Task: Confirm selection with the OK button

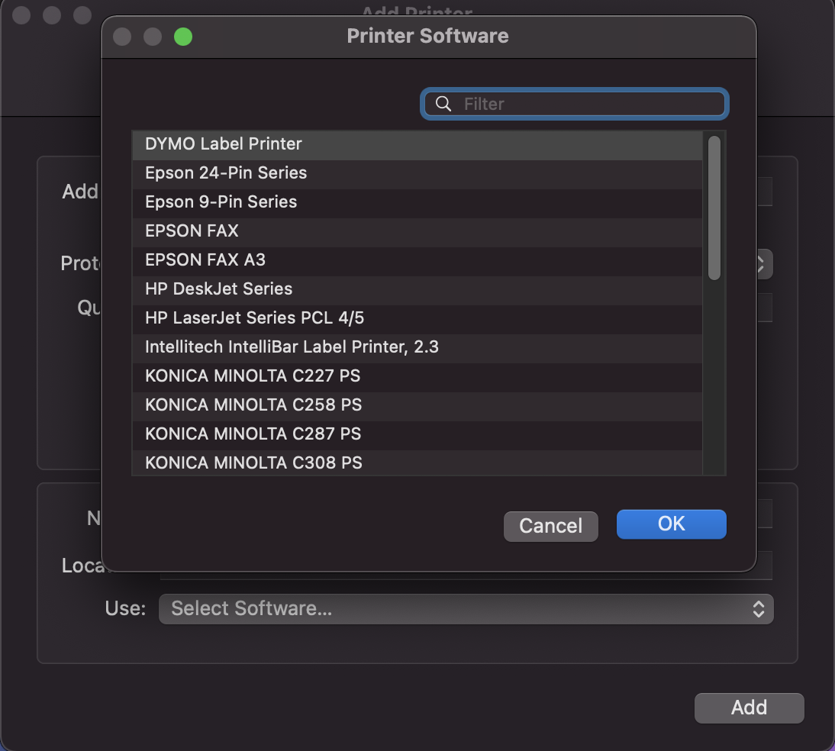Action: tap(671, 524)
